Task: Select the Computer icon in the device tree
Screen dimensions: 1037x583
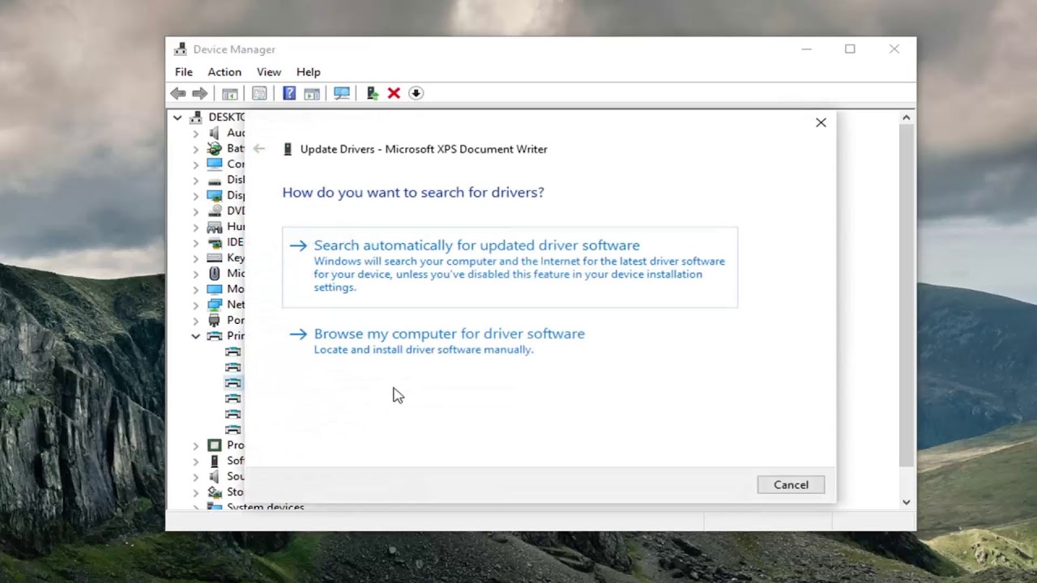Action: click(215, 164)
